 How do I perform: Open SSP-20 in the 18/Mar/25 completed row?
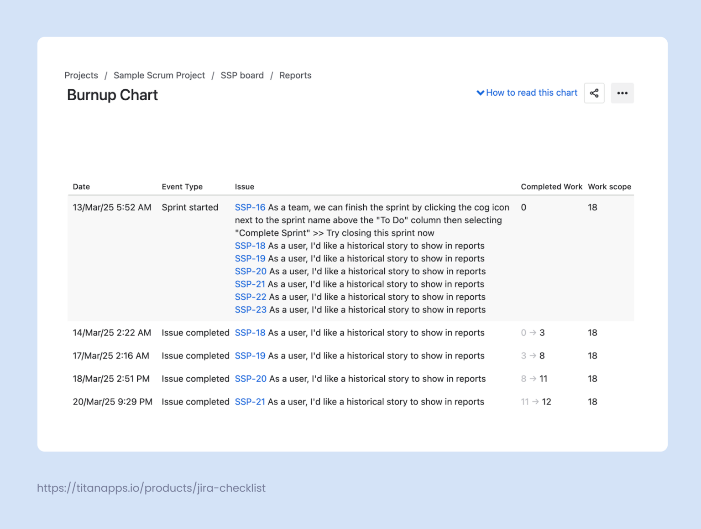tap(251, 379)
